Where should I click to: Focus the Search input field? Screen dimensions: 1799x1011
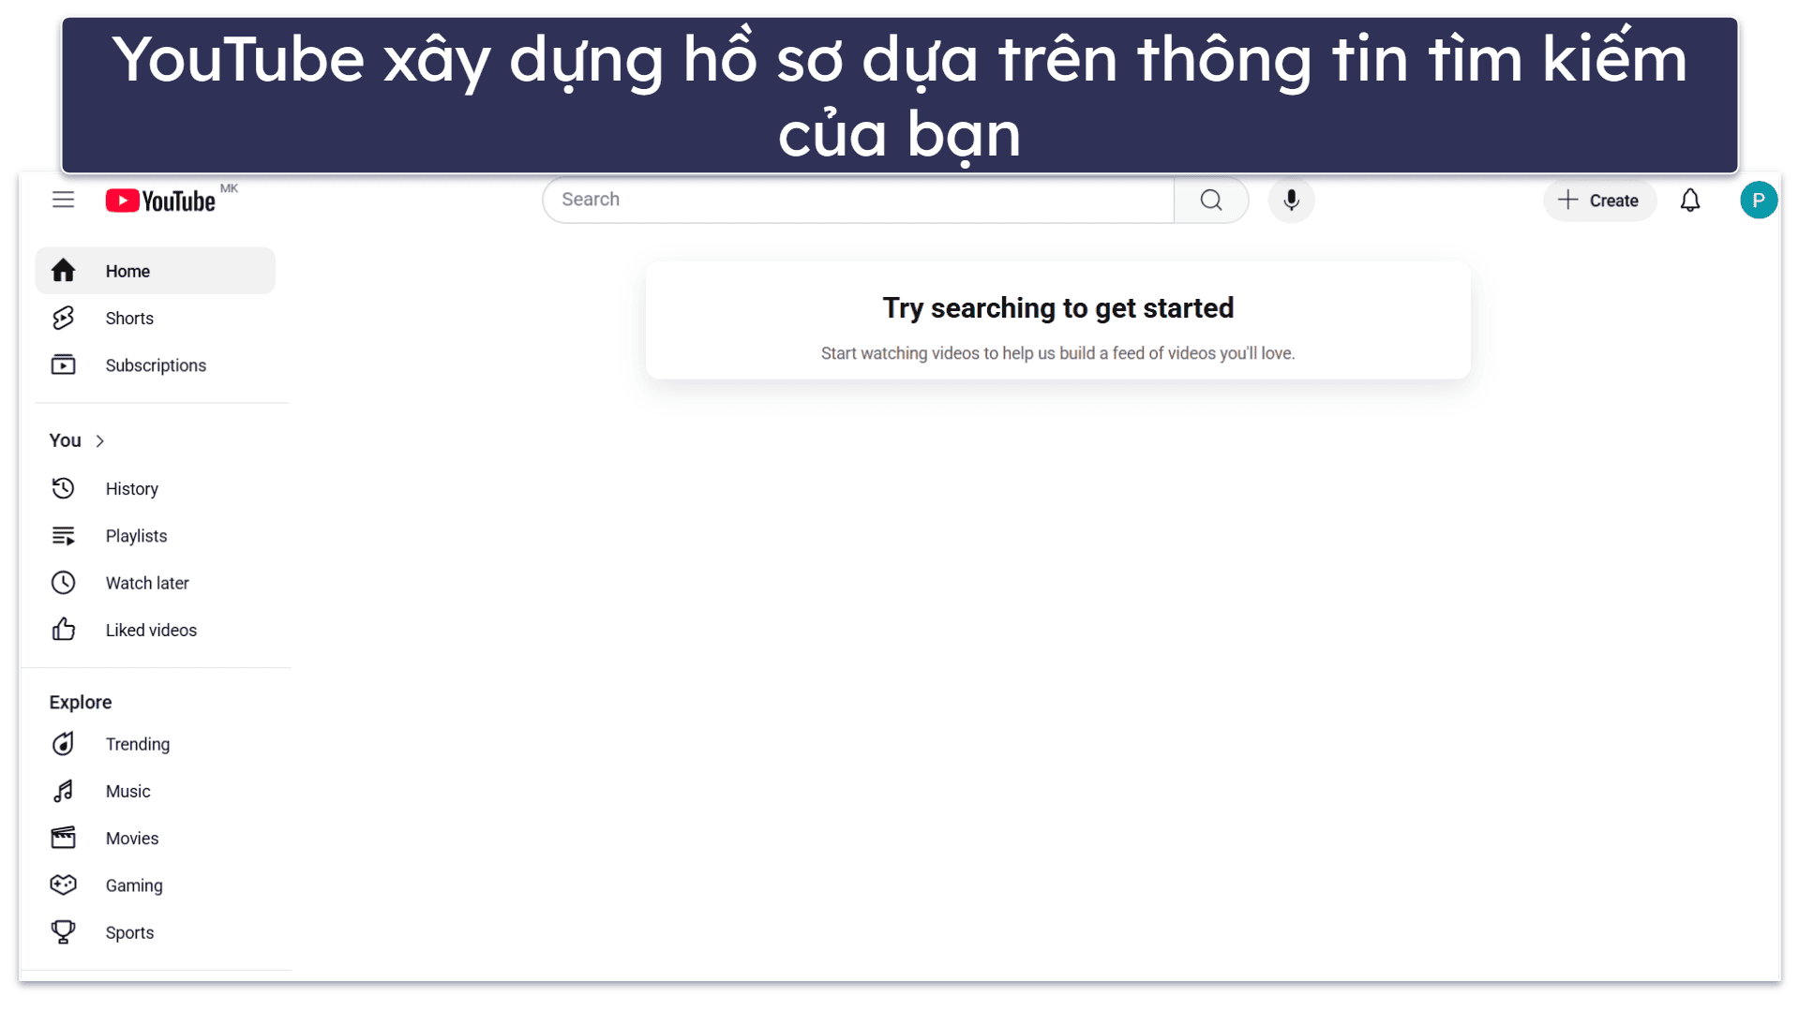coord(858,200)
